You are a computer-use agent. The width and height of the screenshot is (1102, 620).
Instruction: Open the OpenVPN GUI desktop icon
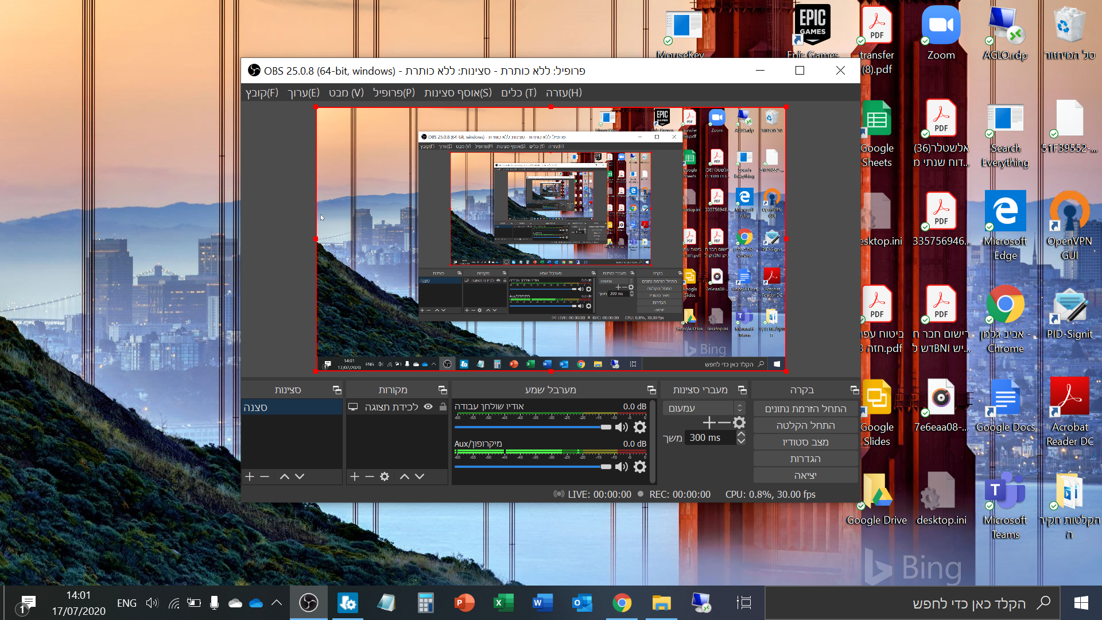point(1069,226)
